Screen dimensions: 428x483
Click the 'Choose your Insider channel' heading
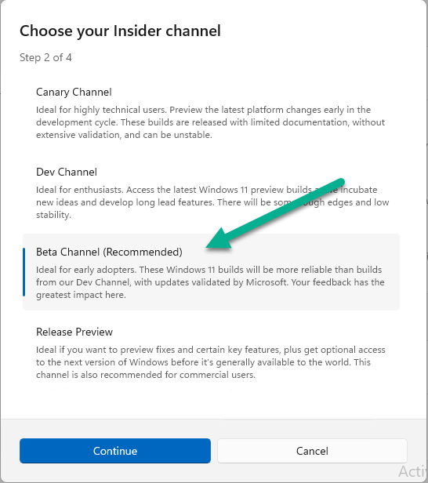point(120,31)
